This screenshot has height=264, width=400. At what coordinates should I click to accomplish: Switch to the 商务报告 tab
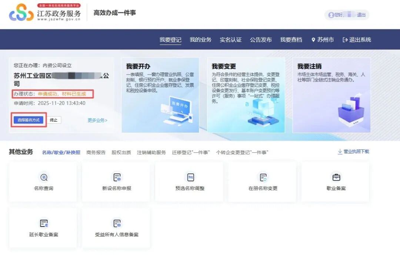click(x=96, y=152)
